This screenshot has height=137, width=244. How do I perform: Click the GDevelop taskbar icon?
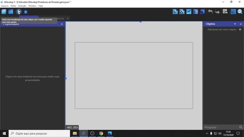click(83, 134)
